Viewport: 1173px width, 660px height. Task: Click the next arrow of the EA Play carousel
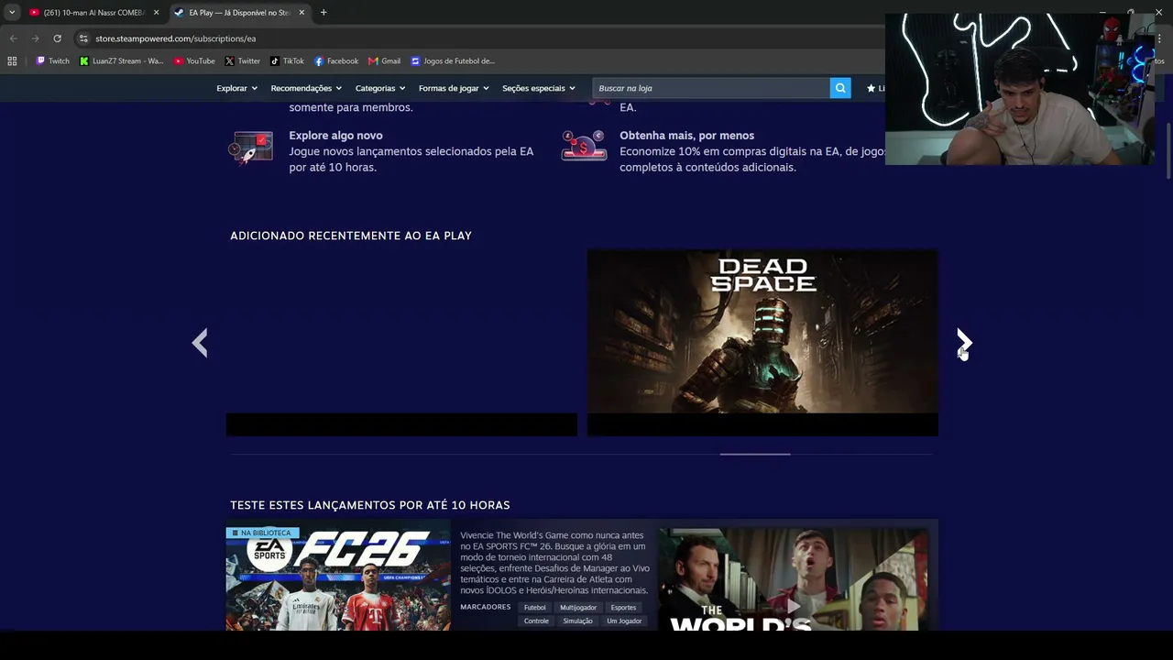963,343
